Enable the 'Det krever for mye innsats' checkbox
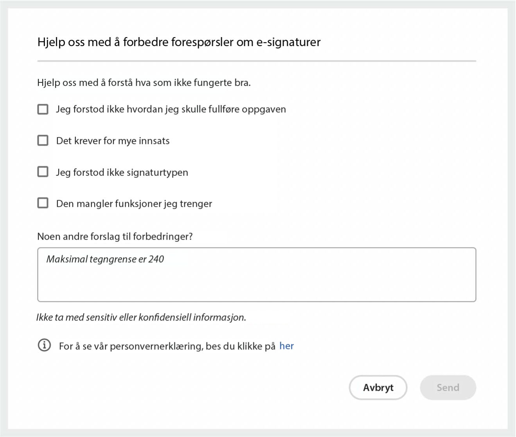The width and height of the screenshot is (516, 437). pos(43,140)
